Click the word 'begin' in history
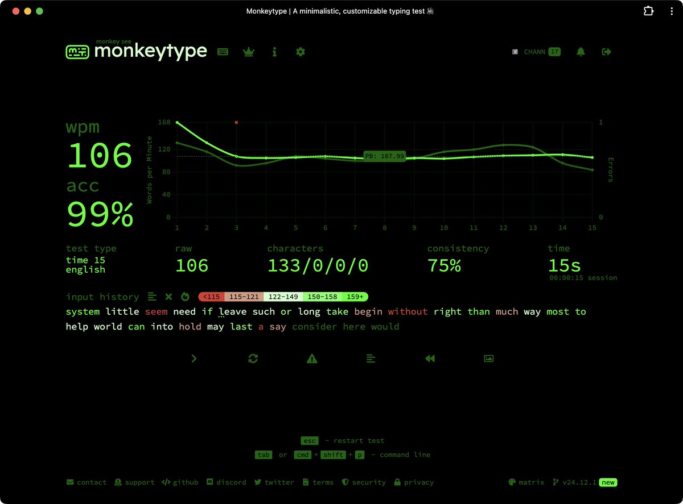The width and height of the screenshot is (683, 504). click(368, 311)
